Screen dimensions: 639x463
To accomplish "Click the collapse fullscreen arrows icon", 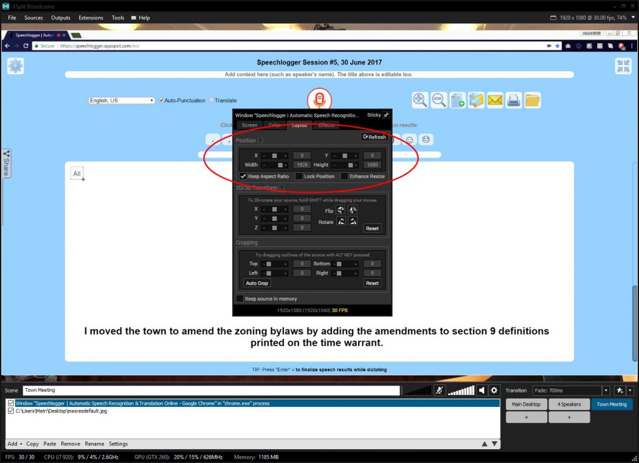I will (x=623, y=66).
